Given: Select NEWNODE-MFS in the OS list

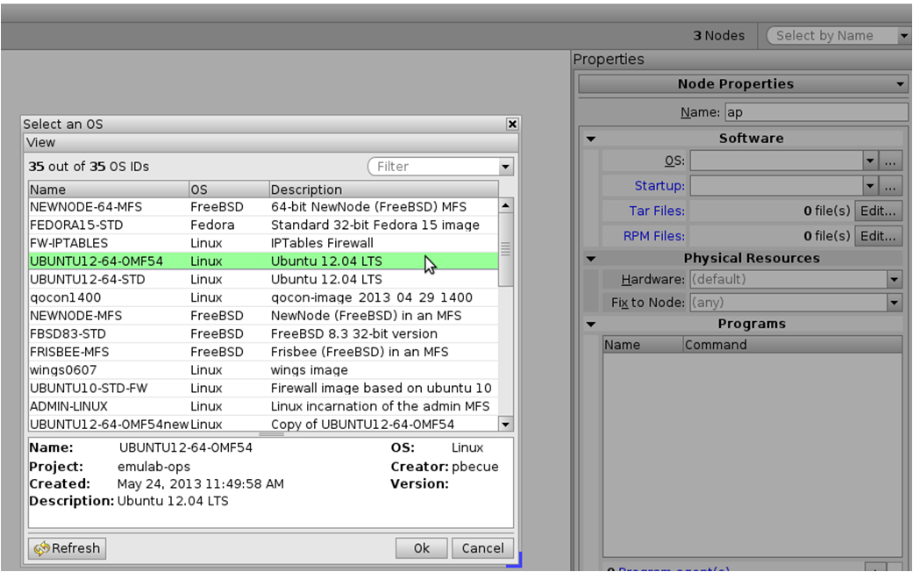Looking at the screenshot, I should [263, 315].
